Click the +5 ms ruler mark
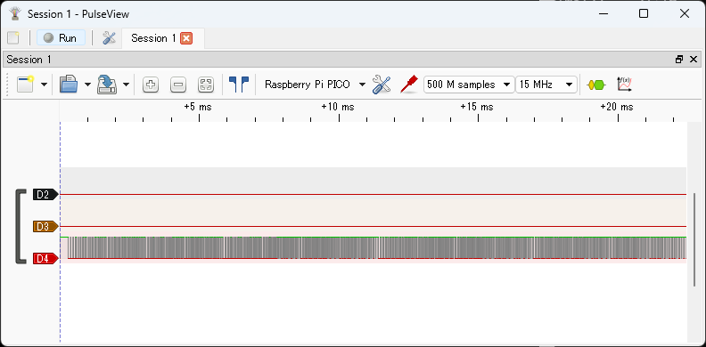The image size is (706, 347). pyautogui.click(x=198, y=107)
